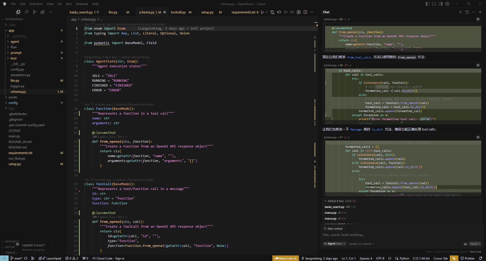Open the Help menu
Image resolution: width=486 pixels, height=261 pixels.
point(95,4)
